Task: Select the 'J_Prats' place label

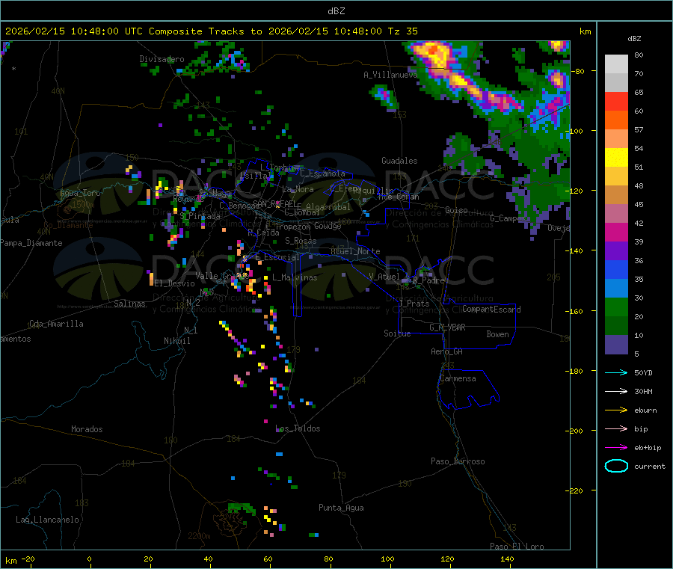Action: [x=414, y=304]
